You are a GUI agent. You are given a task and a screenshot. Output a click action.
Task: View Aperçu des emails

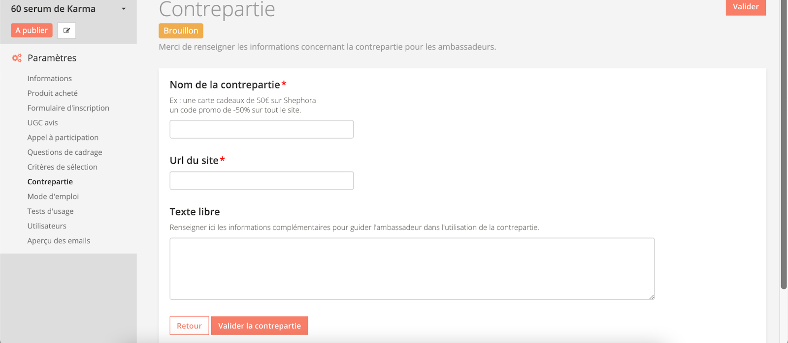point(59,241)
